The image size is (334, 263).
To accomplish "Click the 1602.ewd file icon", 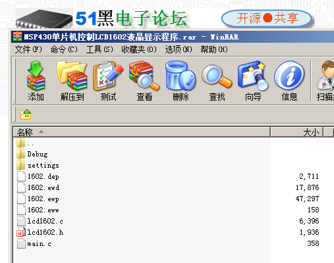I will (21, 187).
